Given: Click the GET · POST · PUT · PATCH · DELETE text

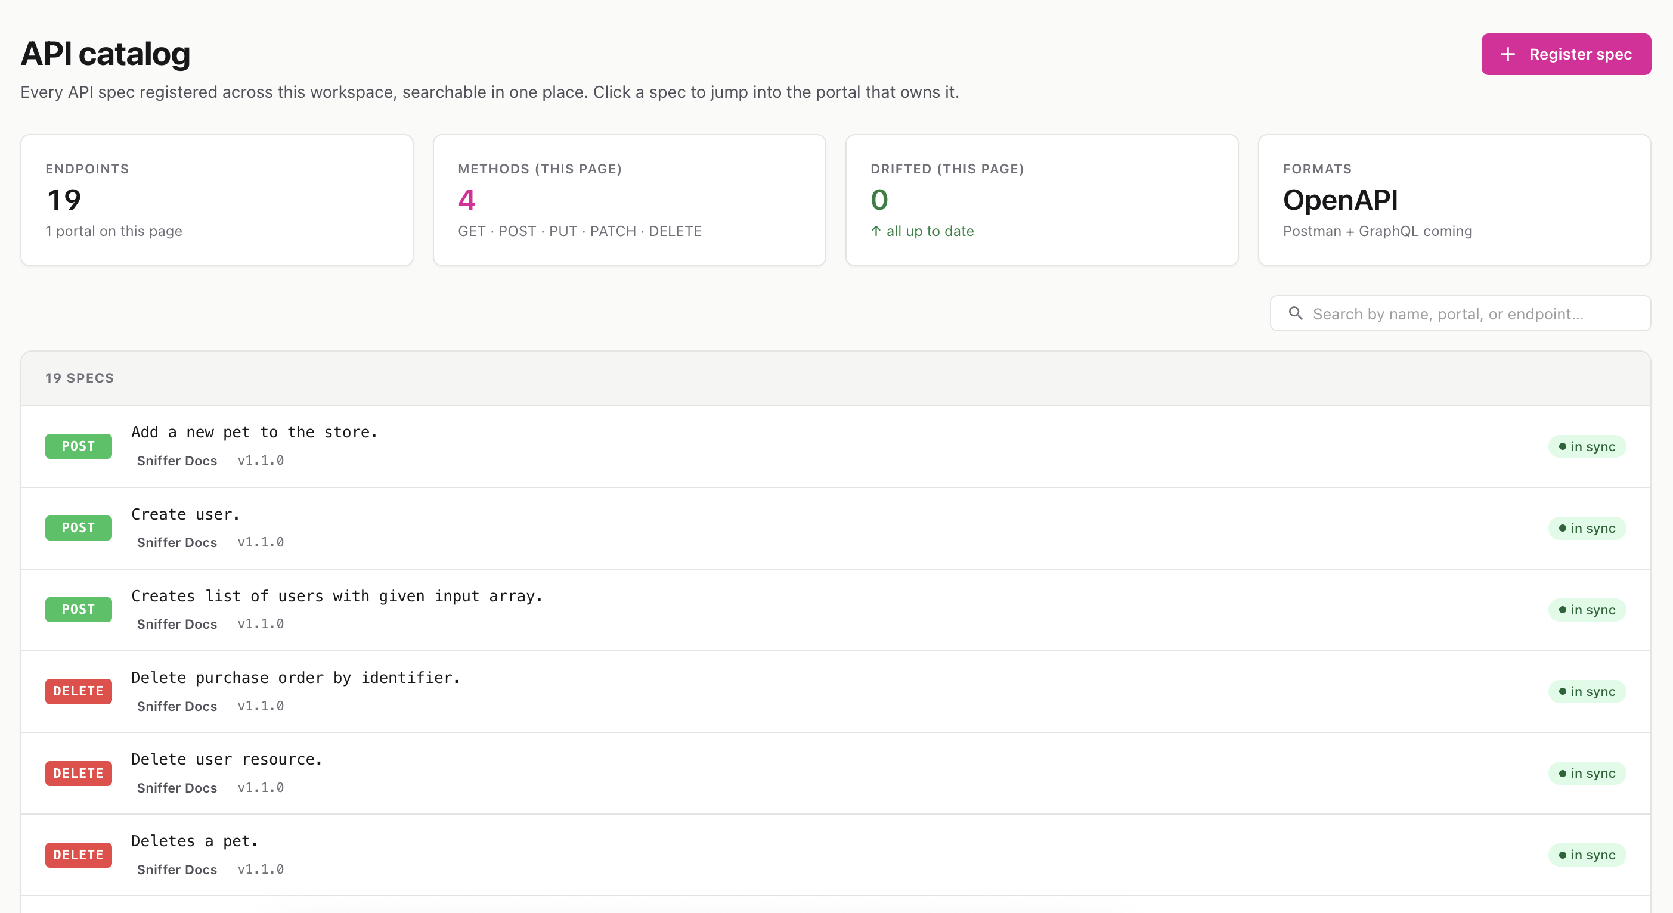Looking at the screenshot, I should [580, 231].
